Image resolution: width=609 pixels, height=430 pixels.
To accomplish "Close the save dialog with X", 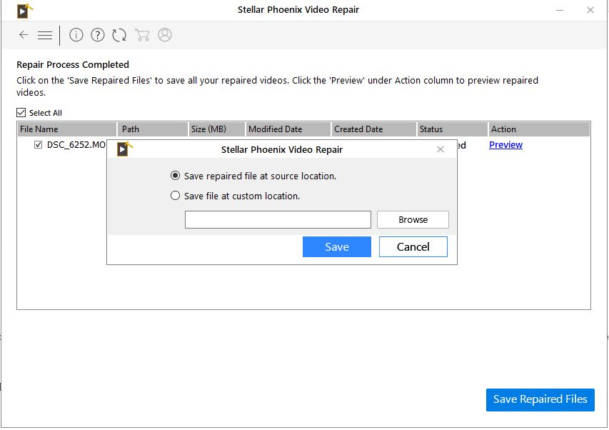I will click(x=441, y=149).
